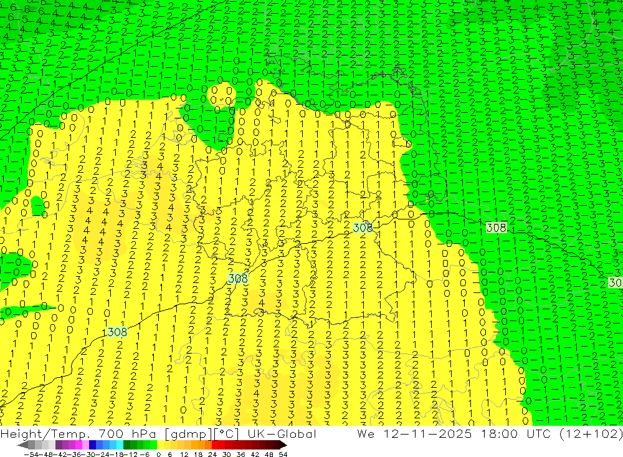Click the "[°C]" unit label
The height and width of the screenshot is (457, 623).
click(227, 434)
